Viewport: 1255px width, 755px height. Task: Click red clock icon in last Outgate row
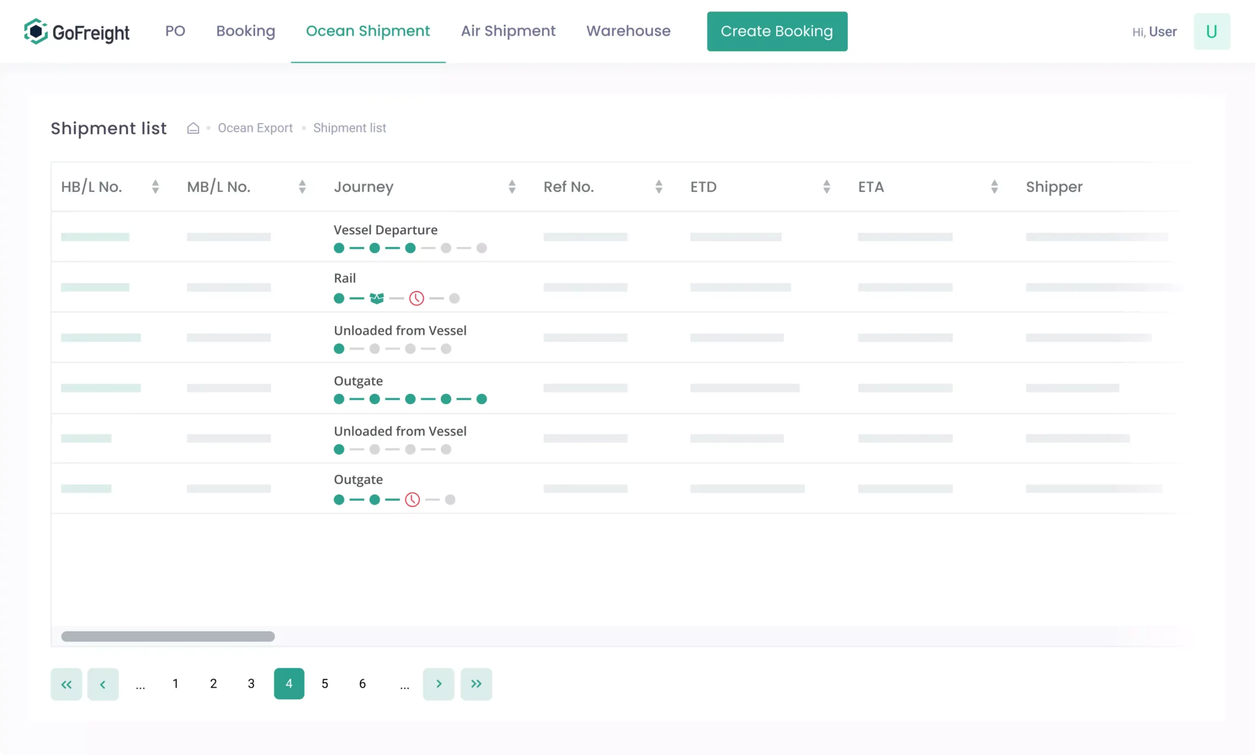point(412,500)
